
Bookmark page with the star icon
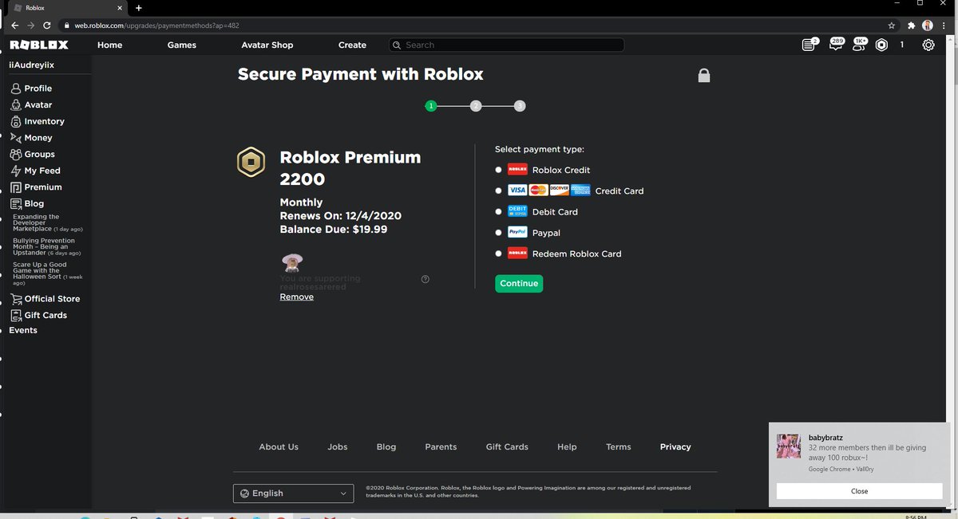click(891, 26)
